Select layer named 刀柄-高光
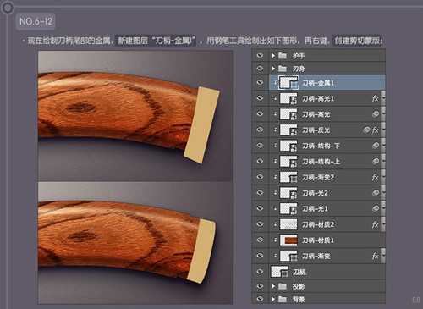 (x=316, y=114)
